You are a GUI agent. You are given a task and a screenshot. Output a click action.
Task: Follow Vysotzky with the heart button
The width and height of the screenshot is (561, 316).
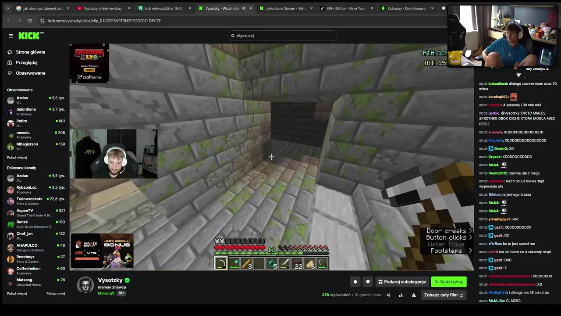coord(368,282)
